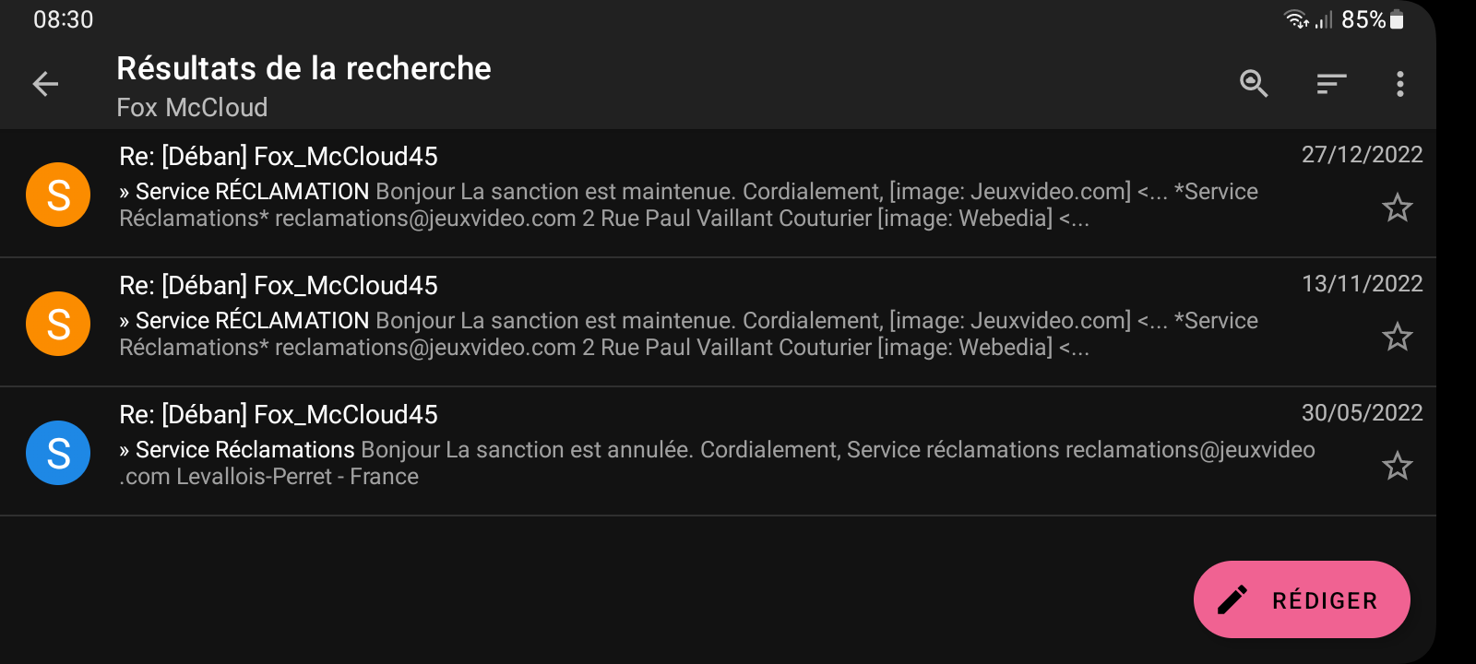Open the sort options icon

[1331, 84]
